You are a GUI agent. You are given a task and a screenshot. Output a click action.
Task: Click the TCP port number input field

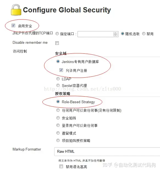pyautogui.click(x=95, y=34)
